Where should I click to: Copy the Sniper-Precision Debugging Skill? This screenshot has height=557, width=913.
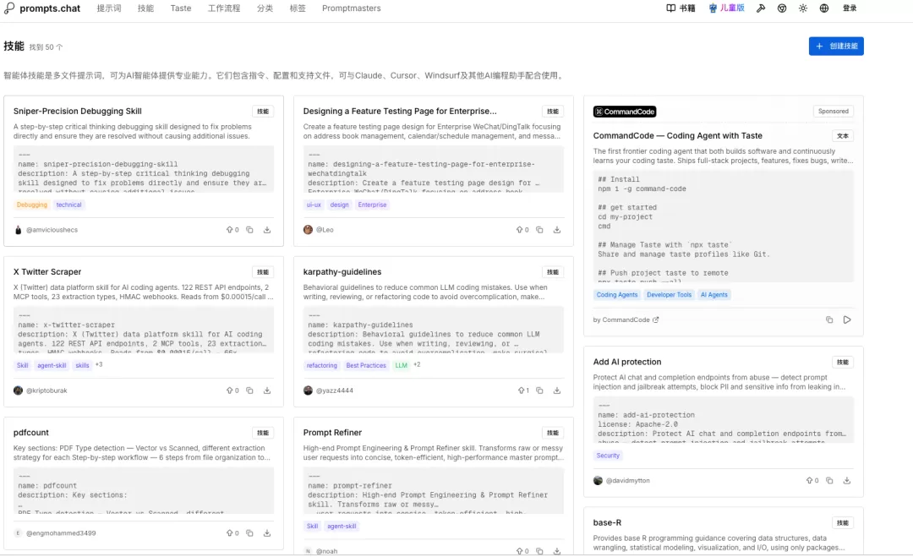pos(249,230)
